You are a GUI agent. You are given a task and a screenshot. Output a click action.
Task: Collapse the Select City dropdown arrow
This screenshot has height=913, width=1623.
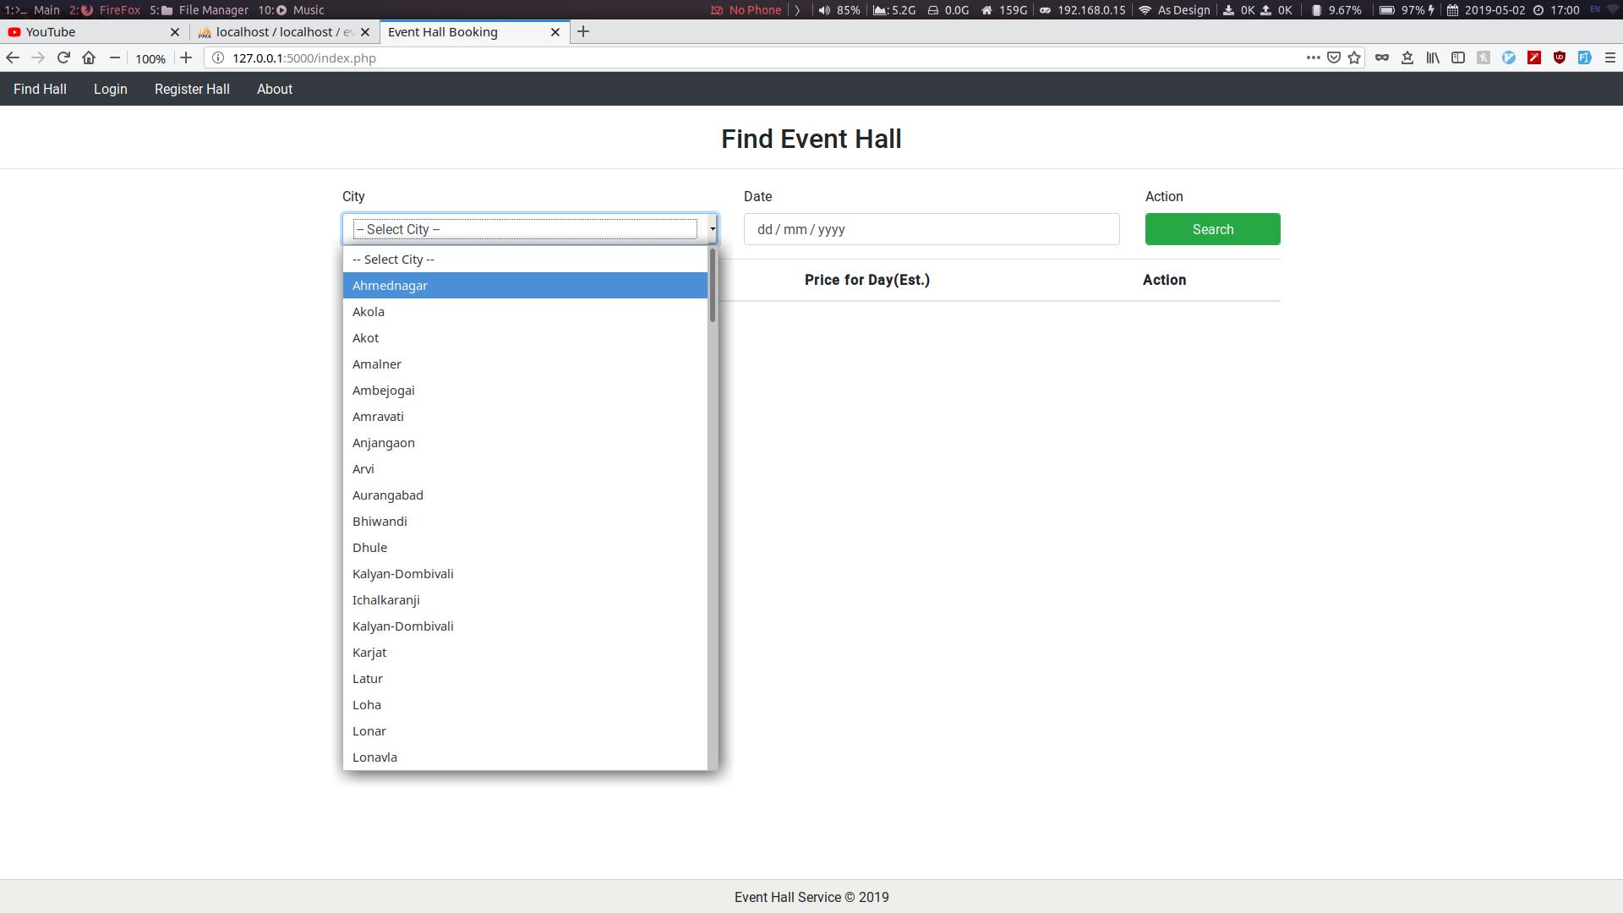(713, 229)
